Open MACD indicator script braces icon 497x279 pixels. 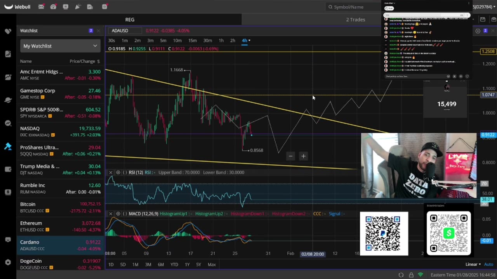click(125, 214)
